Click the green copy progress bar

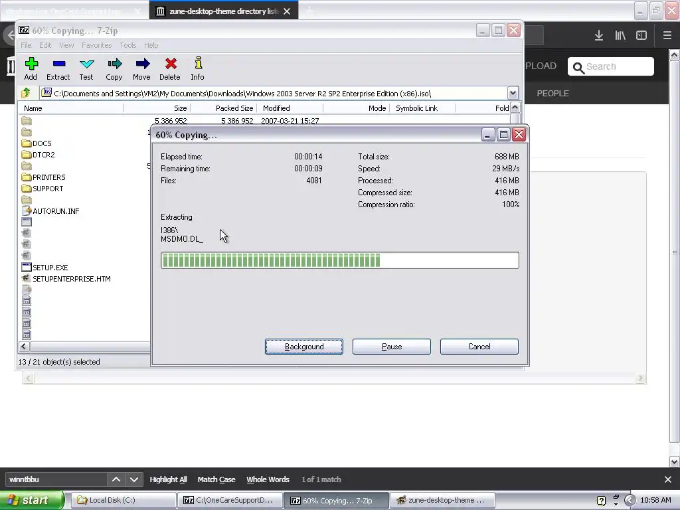pyautogui.click(x=339, y=260)
